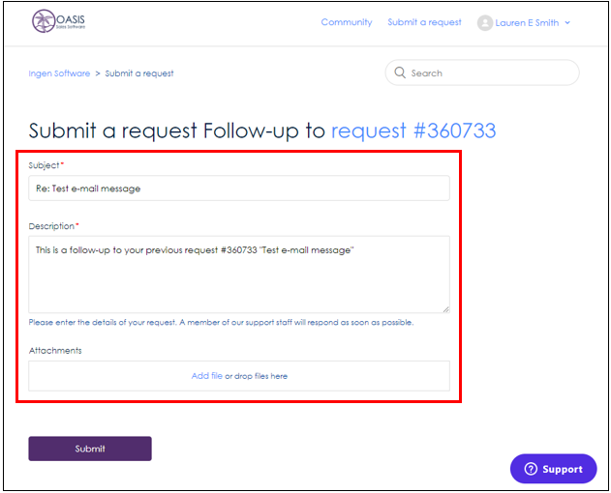Focus the Subject input field

239,188
